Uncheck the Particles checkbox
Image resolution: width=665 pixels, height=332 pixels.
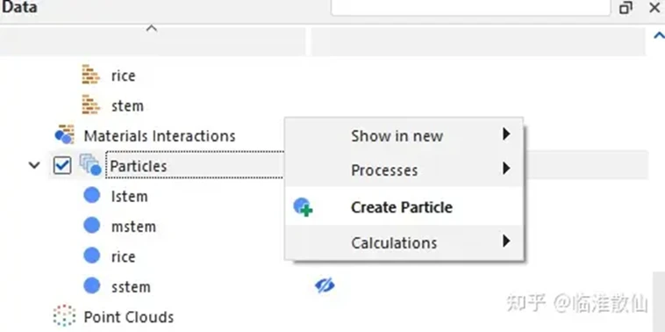click(x=62, y=165)
